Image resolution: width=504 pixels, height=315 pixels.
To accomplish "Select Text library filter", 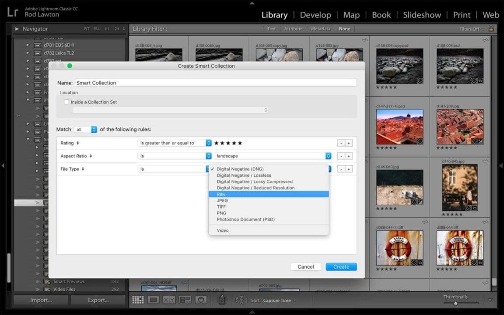I will [271, 29].
